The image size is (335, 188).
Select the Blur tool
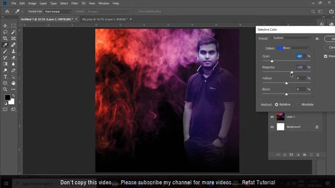pos(13,64)
